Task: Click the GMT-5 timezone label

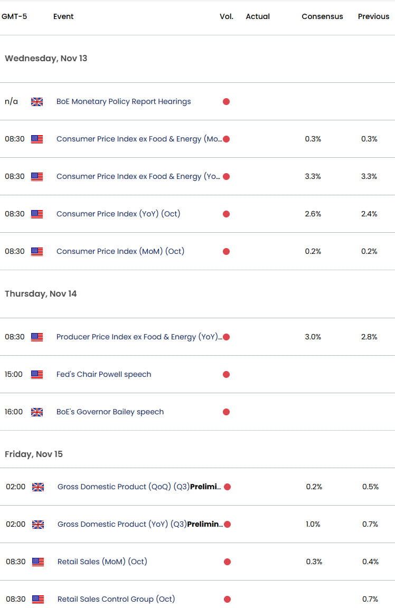Action: coord(14,16)
